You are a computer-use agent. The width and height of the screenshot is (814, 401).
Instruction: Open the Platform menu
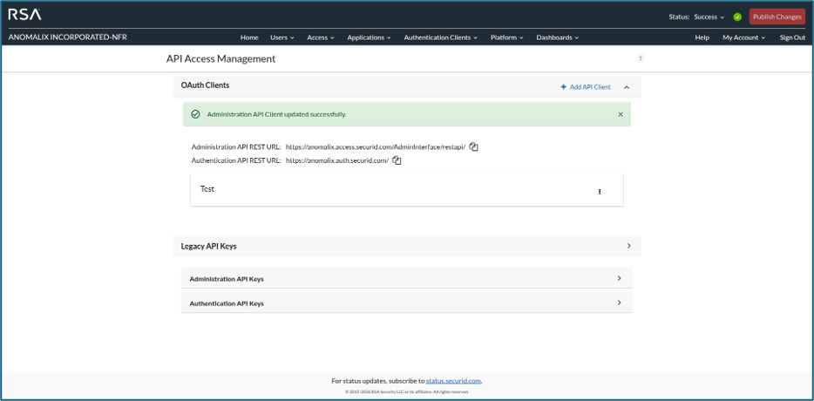[506, 37]
